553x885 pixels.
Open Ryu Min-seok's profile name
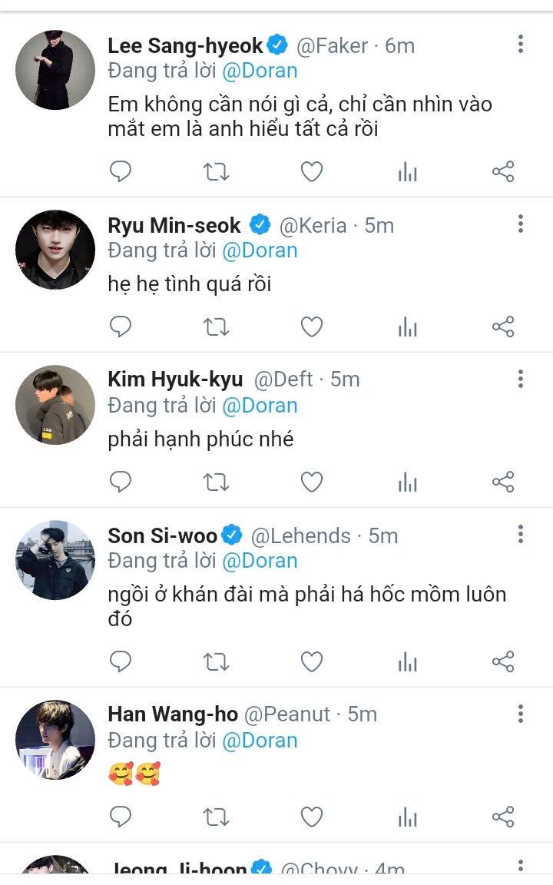point(174,225)
